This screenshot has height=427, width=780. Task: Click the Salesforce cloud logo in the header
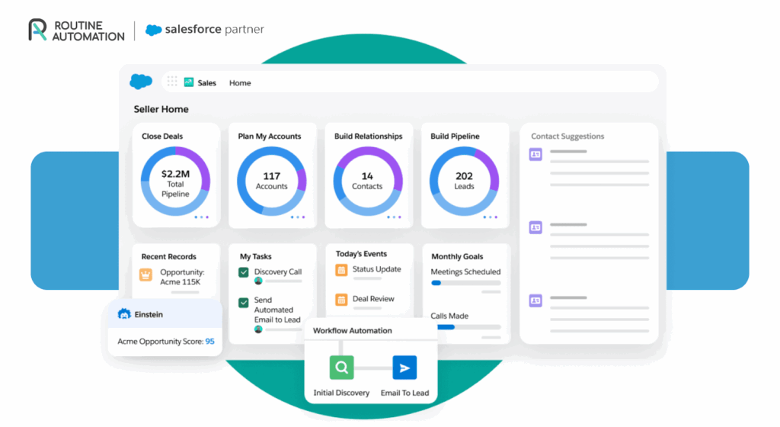click(141, 82)
